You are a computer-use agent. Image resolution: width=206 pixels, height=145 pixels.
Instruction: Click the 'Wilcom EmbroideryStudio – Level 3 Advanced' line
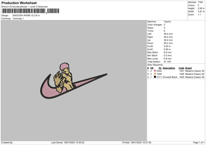[x=24, y=7]
